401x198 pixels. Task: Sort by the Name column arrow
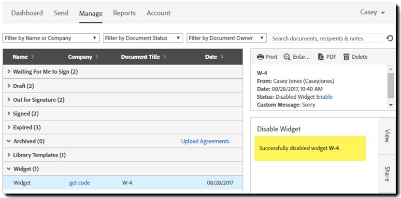point(32,57)
